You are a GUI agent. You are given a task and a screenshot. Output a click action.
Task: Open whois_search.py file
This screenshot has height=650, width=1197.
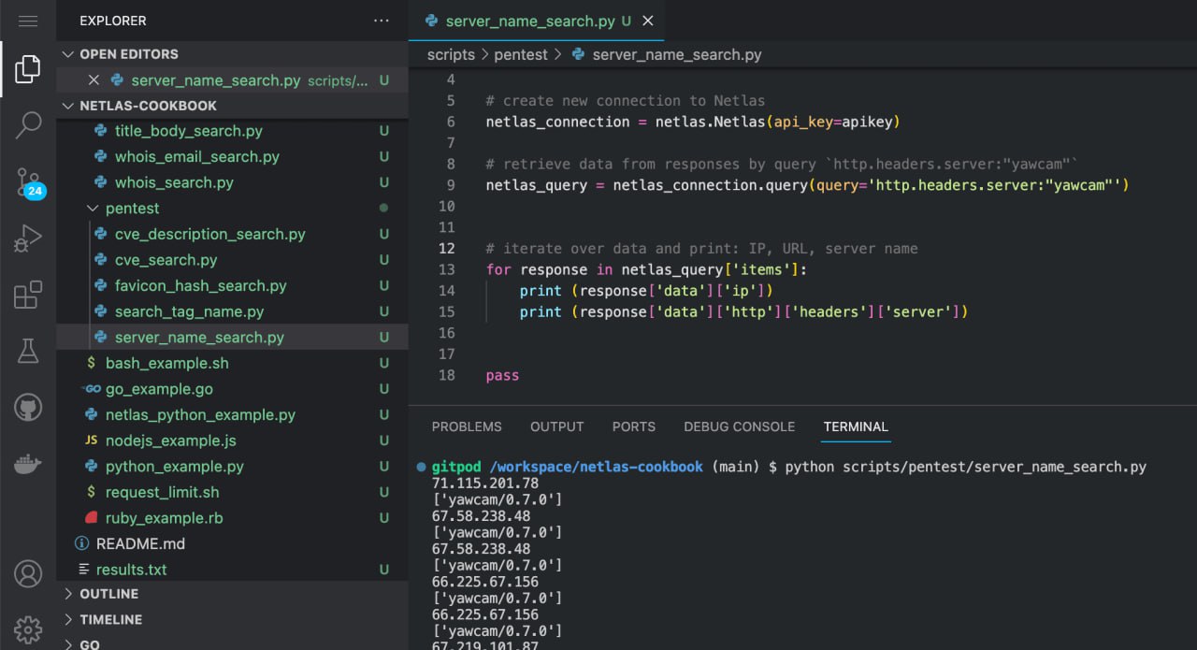coord(232,182)
